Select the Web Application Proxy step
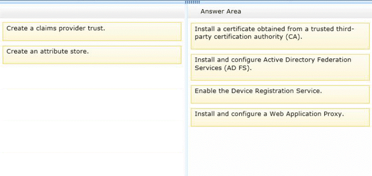This screenshot has height=176, width=372. pos(280,117)
